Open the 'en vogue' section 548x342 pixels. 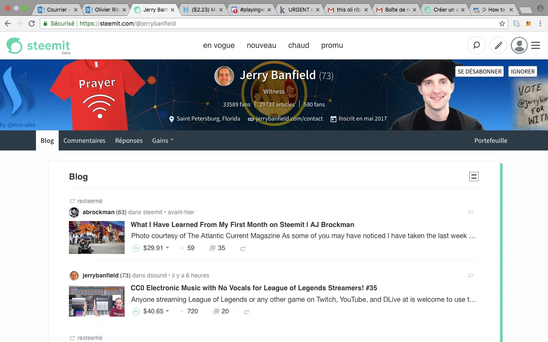click(219, 45)
